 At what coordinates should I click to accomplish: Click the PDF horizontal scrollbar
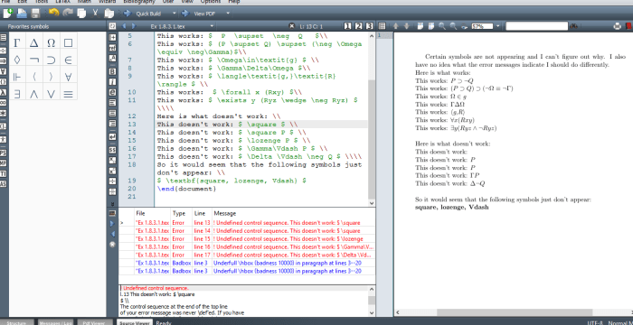pyautogui.click(x=514, y=312)
